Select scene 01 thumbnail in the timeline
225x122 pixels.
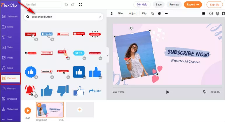(50, 110)
